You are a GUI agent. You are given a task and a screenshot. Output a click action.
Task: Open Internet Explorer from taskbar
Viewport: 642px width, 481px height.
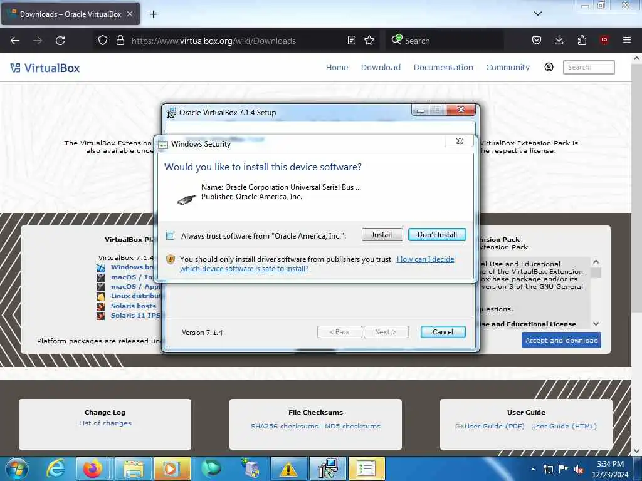pos(55,468)
